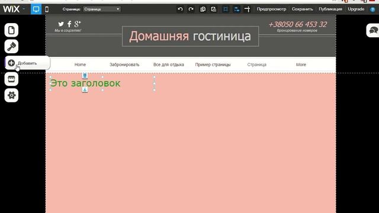Viewport: 379px width, 213px height.
Task: Expand the Wix logo dropdown arrow
Action: 24,9
